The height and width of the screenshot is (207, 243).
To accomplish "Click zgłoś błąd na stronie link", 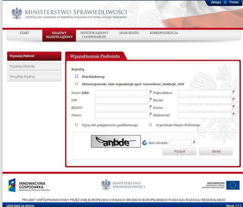I will pos(20,205).
